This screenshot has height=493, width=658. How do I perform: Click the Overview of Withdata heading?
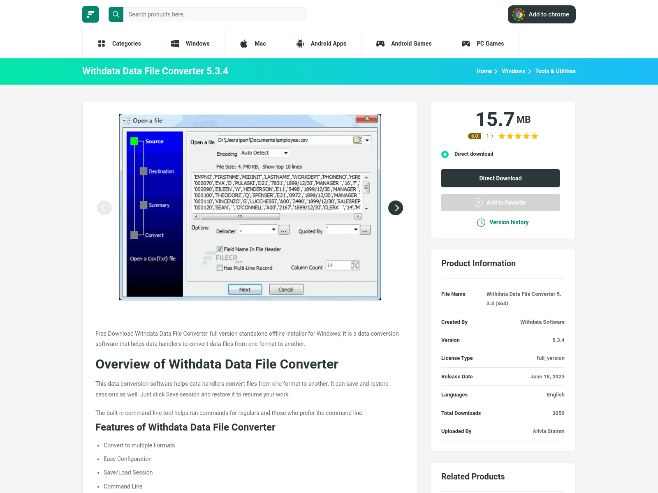(217, 364)
